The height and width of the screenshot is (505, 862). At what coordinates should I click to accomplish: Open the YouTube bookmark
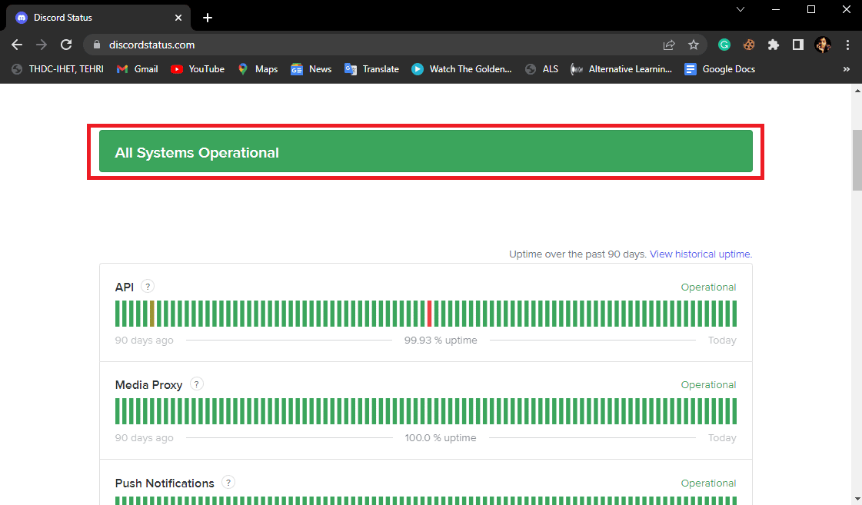tap(198, 69)
